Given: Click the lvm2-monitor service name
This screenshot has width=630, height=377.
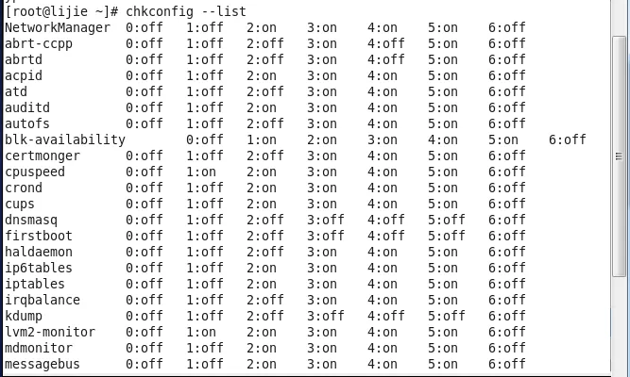Looking at the screenshot, I should (46, 332).
